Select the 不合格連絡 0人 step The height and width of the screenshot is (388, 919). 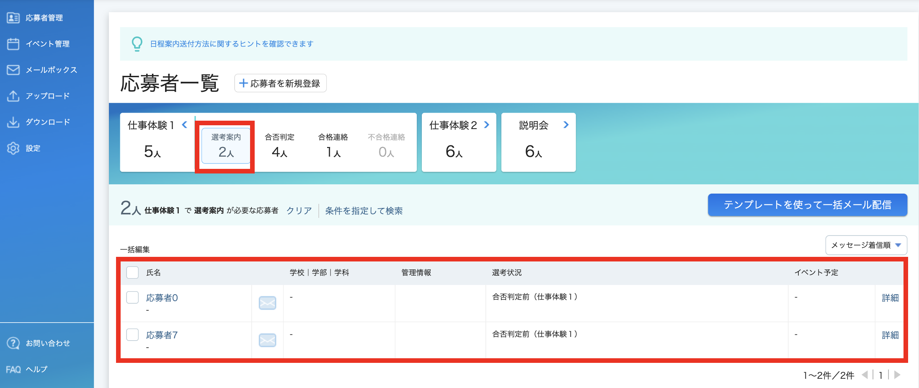tap(386, 145)
